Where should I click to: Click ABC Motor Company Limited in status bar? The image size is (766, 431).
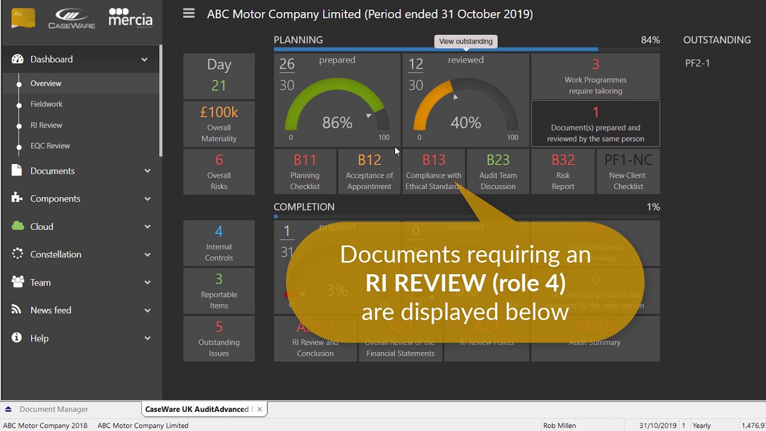pyautogui.click(x=143, y=426)
